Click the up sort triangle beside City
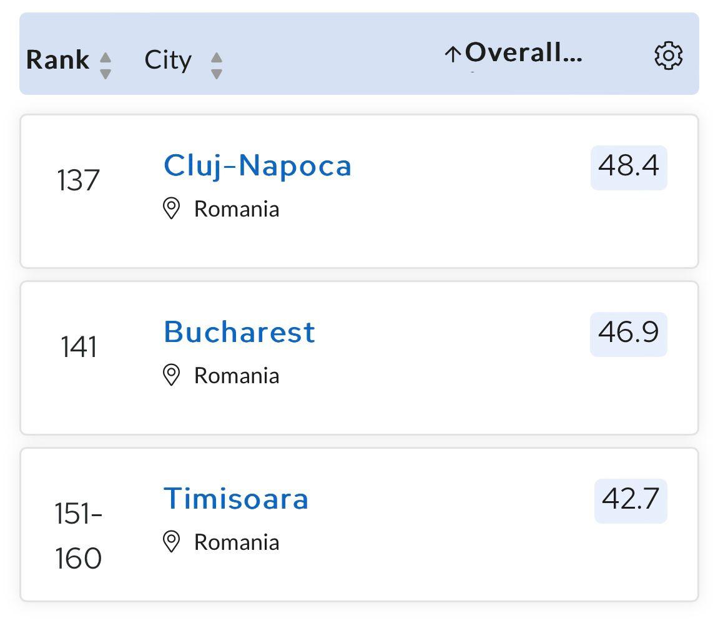This screenshot has height=621, width=713. 216,53
